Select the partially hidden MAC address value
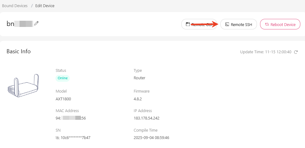The image size is (305, 148). (x=70, y=118)
